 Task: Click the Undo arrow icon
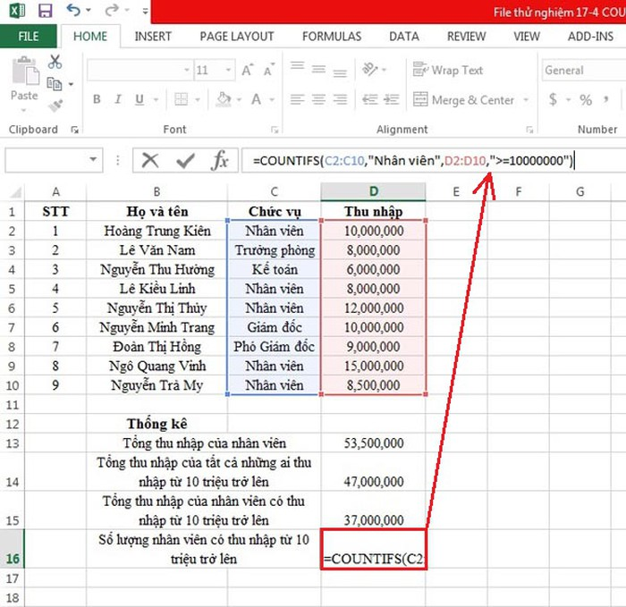click(x=73, y=10)
